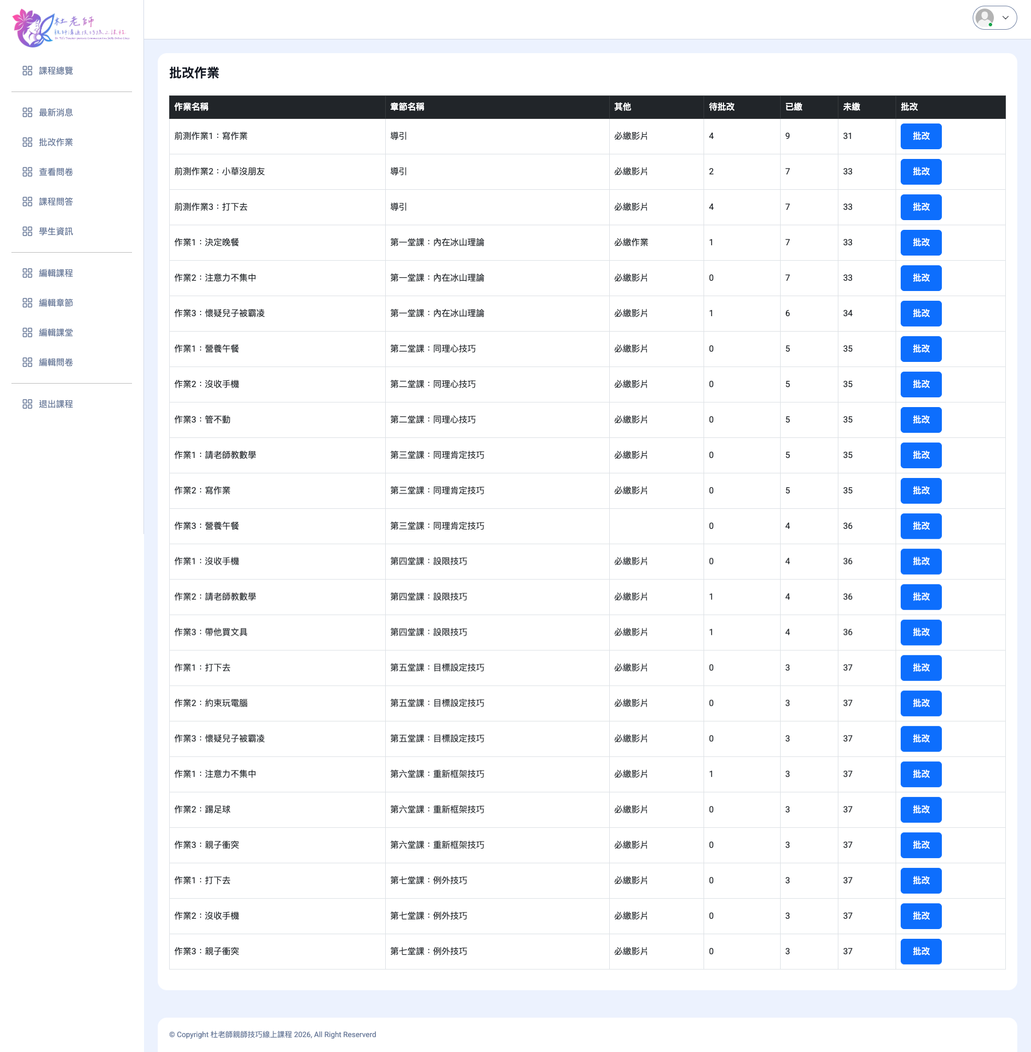
Task: Open 課程問答 in the sidebar menu
Action: click(x=55, y=202)
